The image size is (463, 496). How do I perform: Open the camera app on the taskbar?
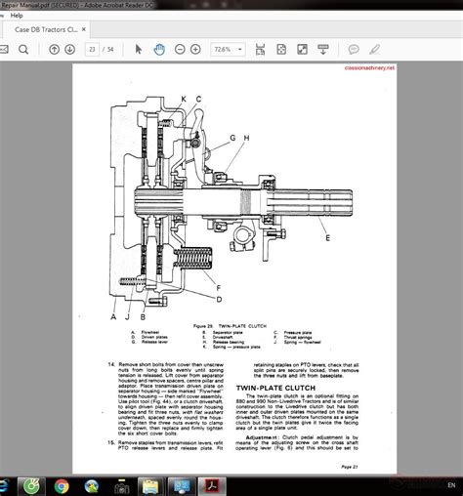[121, 487]
